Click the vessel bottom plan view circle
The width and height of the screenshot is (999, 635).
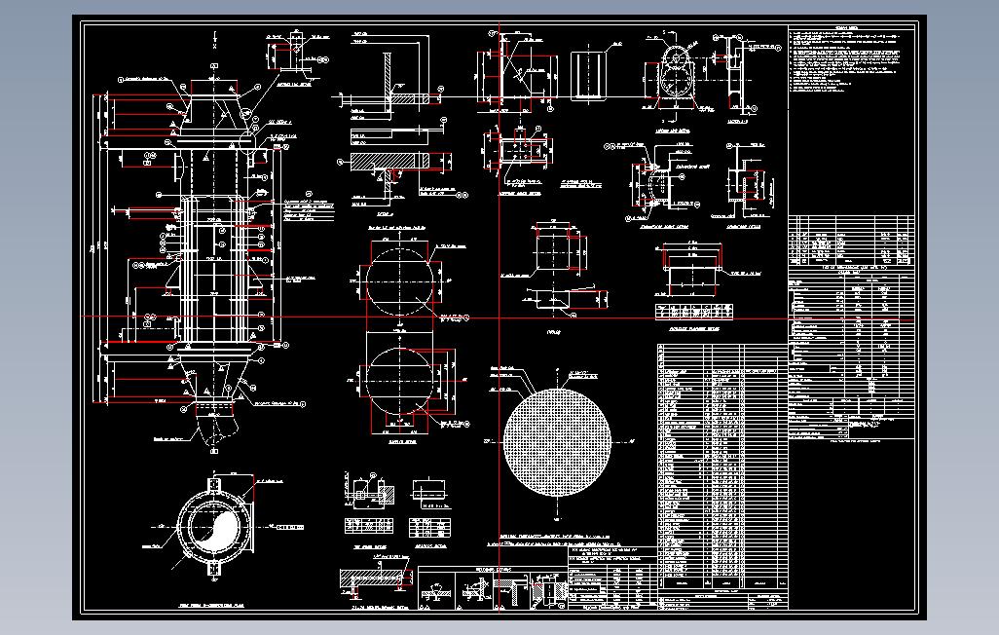[x=213, y=527]
